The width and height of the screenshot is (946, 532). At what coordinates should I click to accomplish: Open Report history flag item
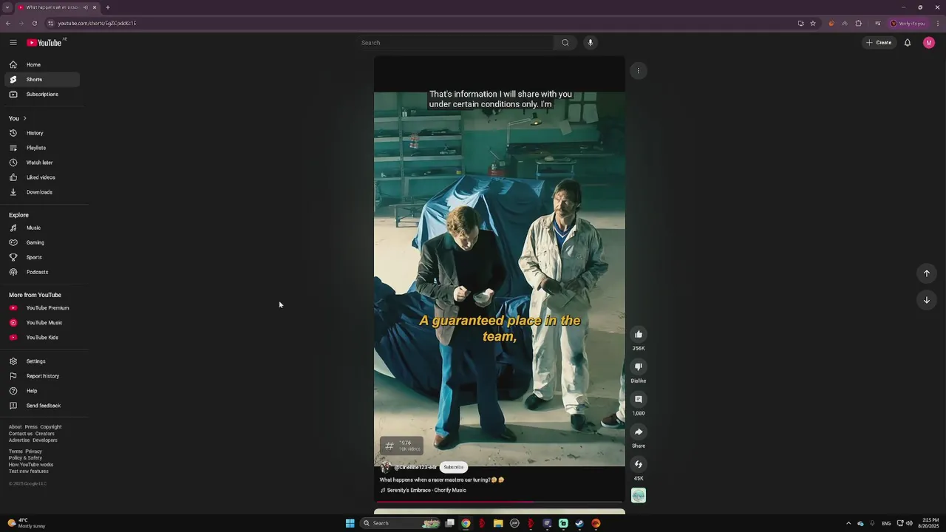tap(42, 376)
